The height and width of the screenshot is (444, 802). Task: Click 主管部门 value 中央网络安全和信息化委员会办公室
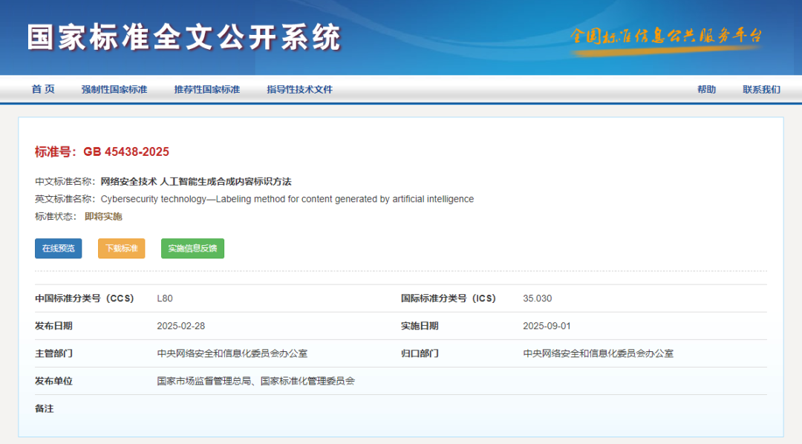[232, 353]
